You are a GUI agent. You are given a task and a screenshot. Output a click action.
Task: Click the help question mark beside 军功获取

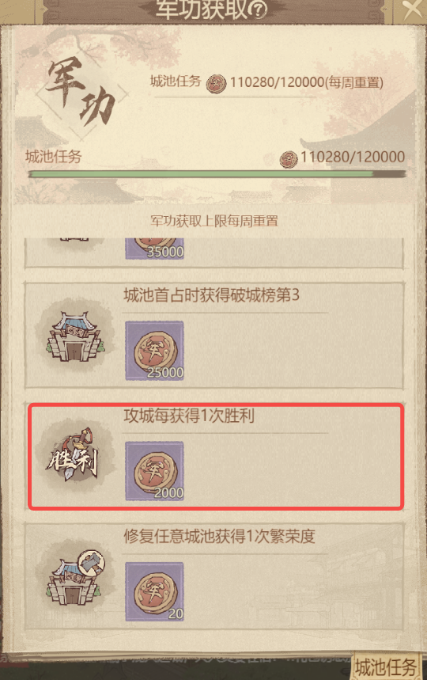pyautogui.click(x=259, y=9)
